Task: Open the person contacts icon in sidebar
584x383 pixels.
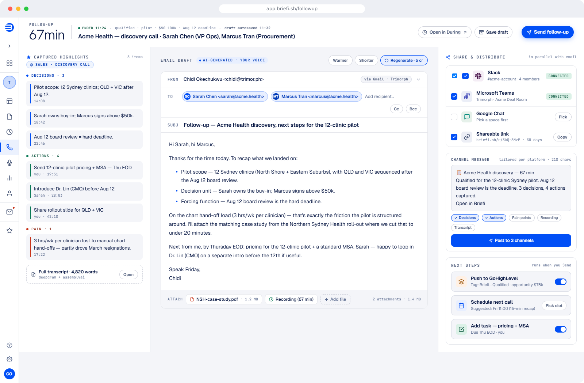Action: tap(9, 193)
